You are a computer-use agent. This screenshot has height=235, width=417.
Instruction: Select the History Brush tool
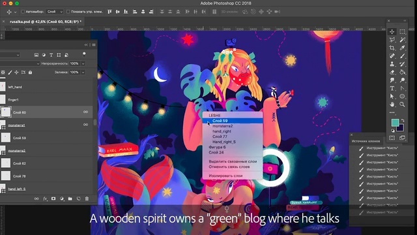point(403,64)
